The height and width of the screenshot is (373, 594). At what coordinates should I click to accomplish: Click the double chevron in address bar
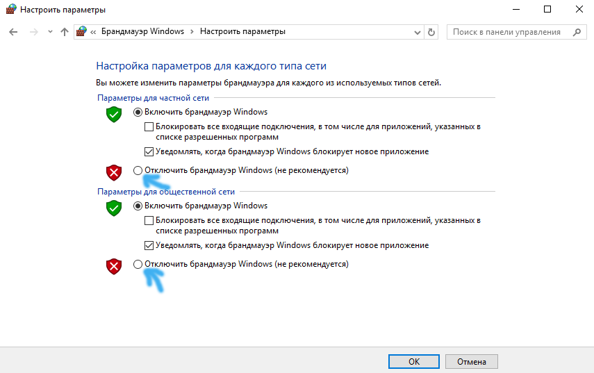pyautogui.click(x=93, y=32)
